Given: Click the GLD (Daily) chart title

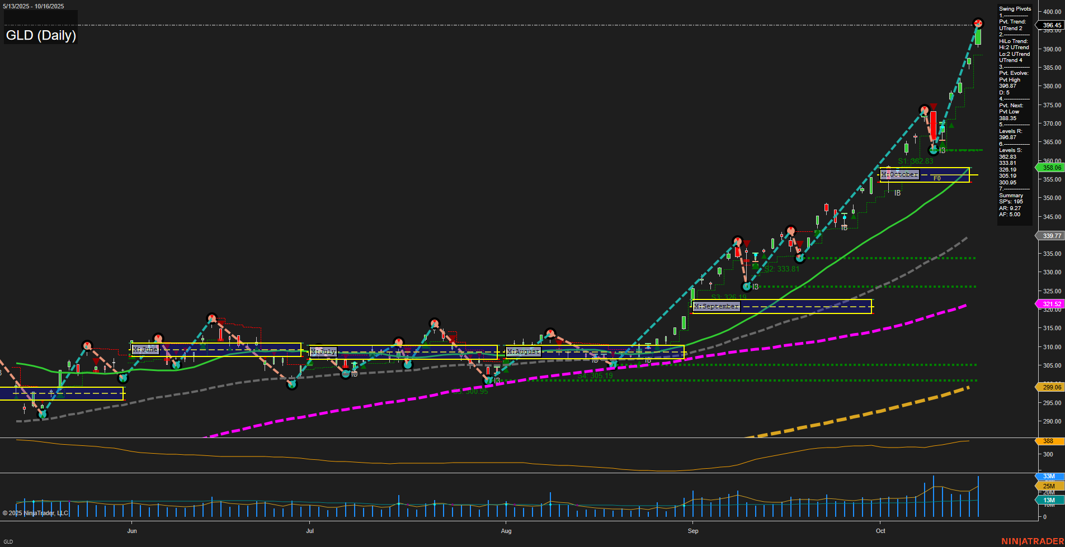Looking at the screenshot, I should coord(41,35).
